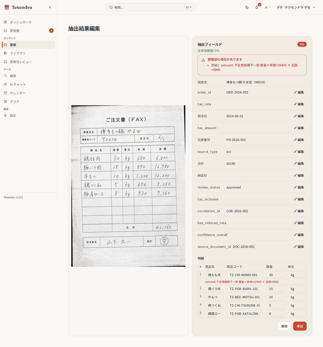Open ダッシュボード in the sidebar
Screen dimensions: 323x347
(28, 22)
